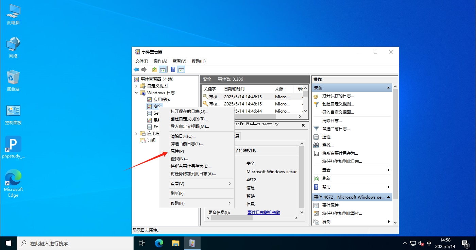This screenshot has width=476, height=250.
Task: Click 将任务附加到此日志... in Actions pane
Action: tap(342, 162)
